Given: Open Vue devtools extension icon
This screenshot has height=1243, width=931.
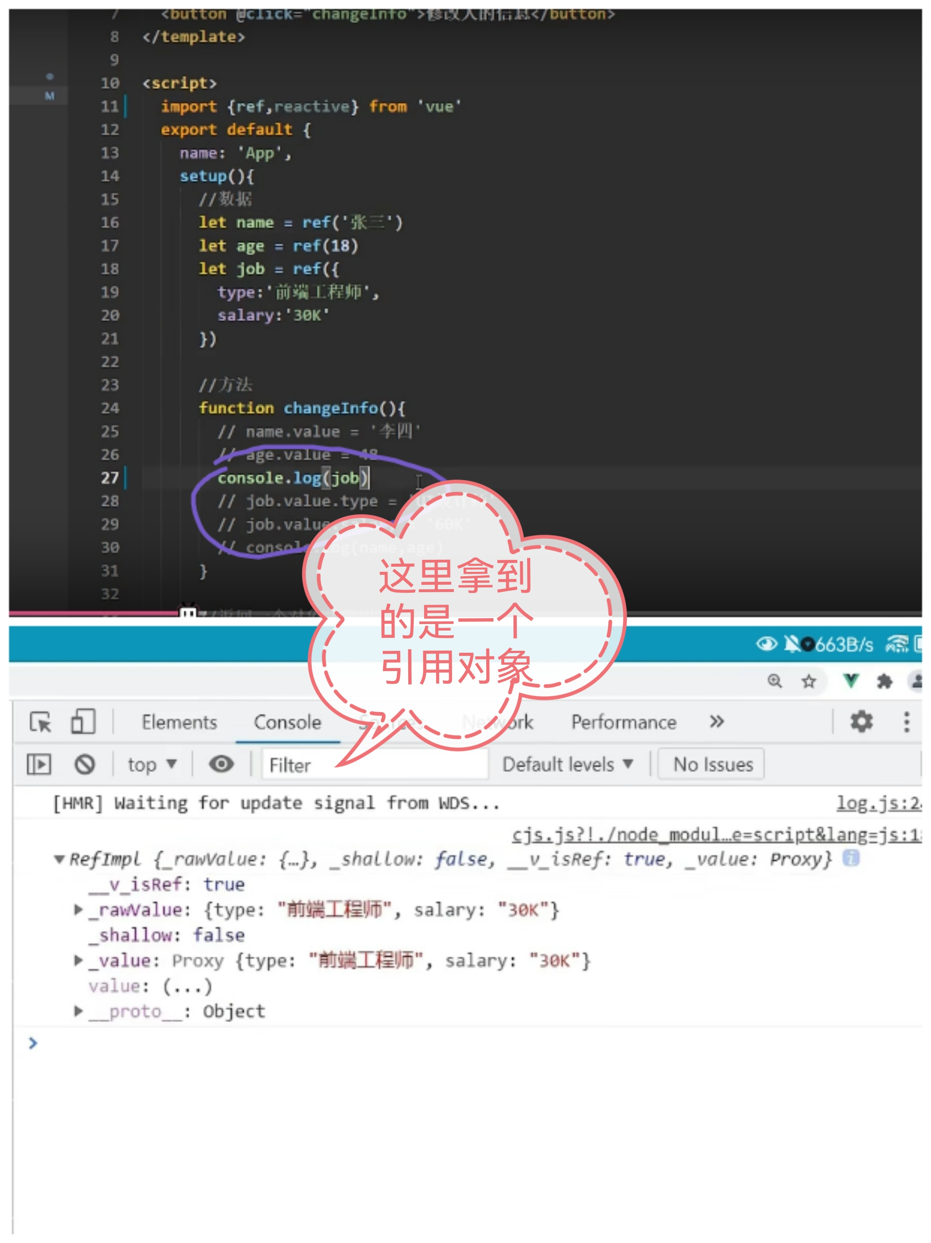Looking at the screenshot, I should coord(851,681).
